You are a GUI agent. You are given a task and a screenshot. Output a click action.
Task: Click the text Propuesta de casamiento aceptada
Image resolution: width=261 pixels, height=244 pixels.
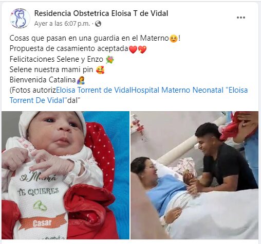[69, 49]
